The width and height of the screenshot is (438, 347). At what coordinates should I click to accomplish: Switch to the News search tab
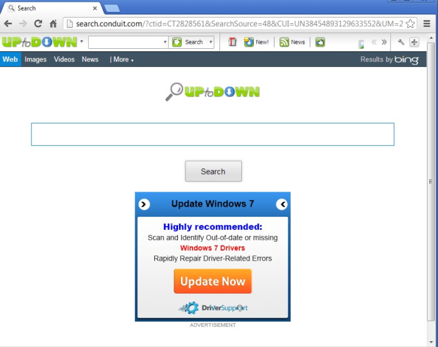click(x=90, y=59)
